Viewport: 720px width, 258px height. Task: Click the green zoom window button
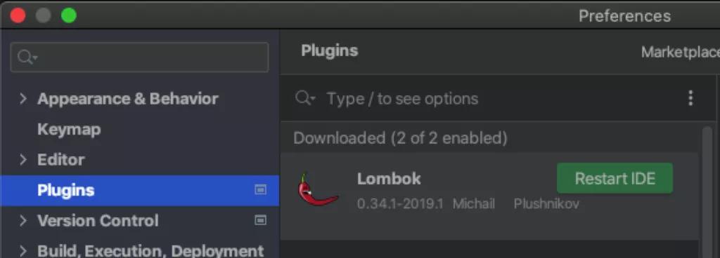pos(68,15)
